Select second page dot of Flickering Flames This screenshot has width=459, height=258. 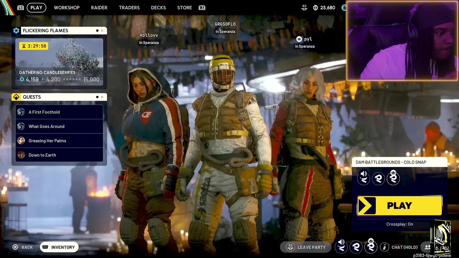pos(102,31)
